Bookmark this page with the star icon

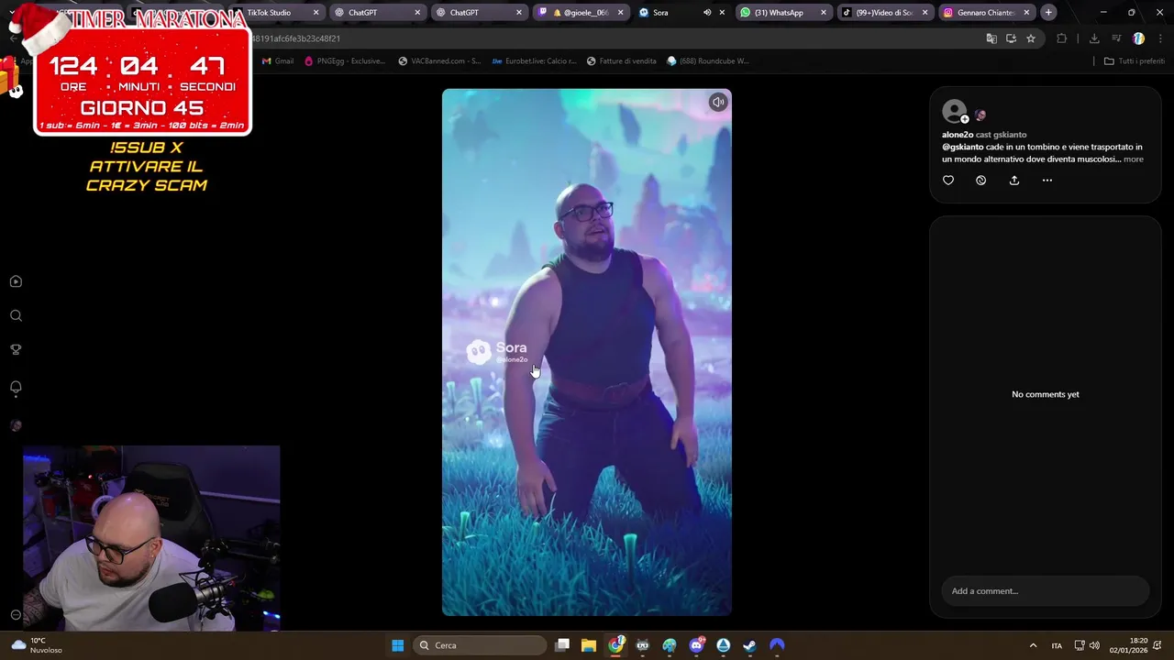click(x=1031, y=38)
